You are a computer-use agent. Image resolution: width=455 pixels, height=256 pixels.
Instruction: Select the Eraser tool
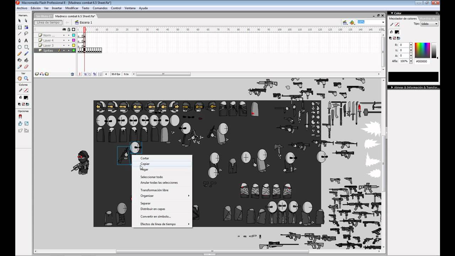tap(26, 66)
